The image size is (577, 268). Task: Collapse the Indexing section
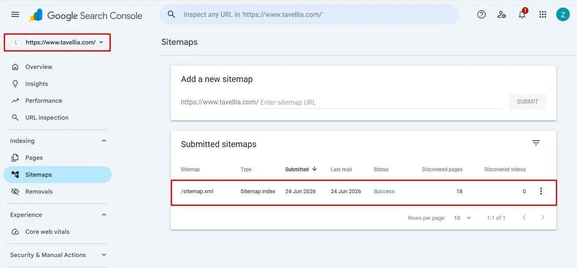pos(104,141)
